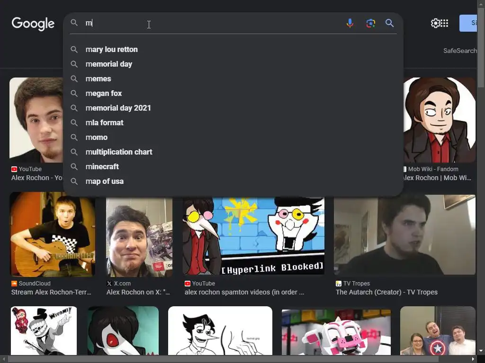Open black-and-white Welcome drawing thumbnail
The height and width of the screenshot is (363, 485).
tap(44, 330)
